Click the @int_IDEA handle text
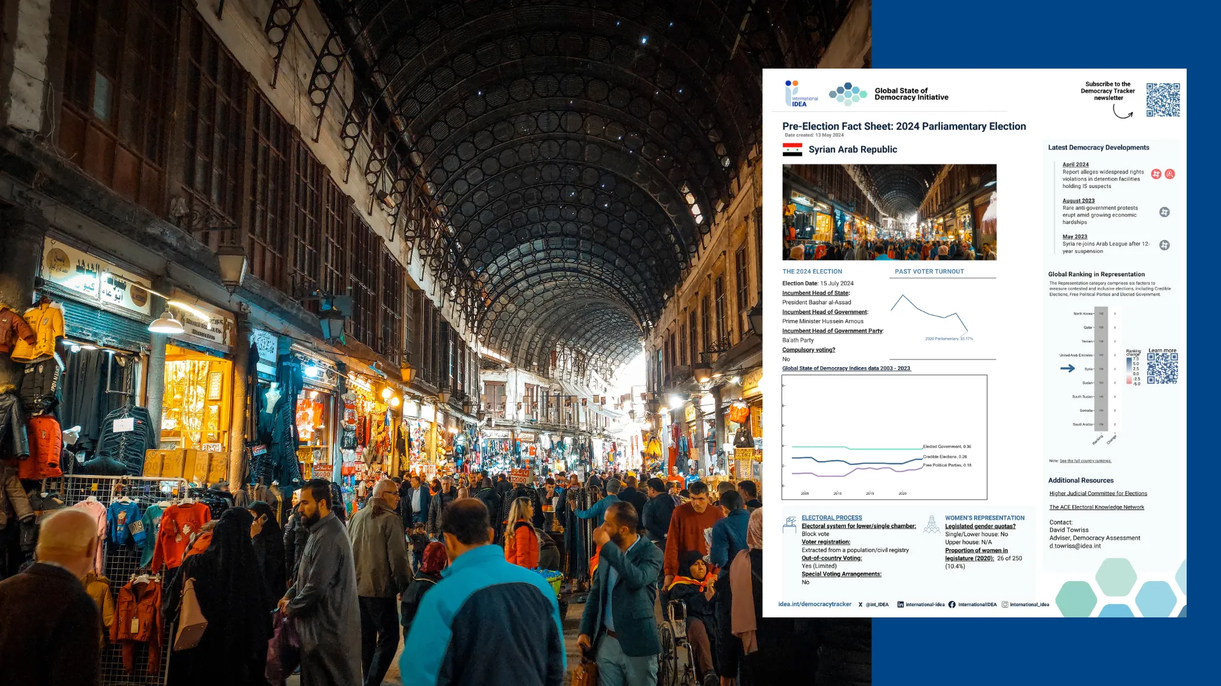This screenshot has height=686, width=1221. [x=877, y=605]
